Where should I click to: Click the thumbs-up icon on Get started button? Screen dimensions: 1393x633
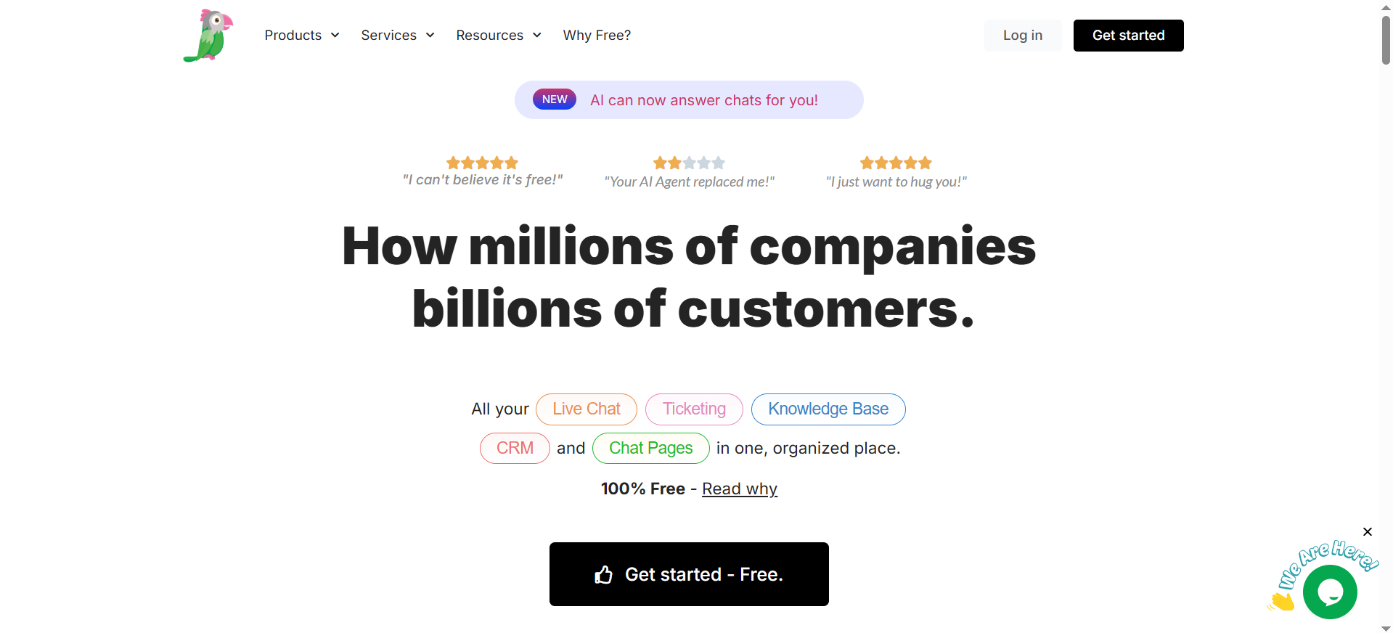coord(604,575)
